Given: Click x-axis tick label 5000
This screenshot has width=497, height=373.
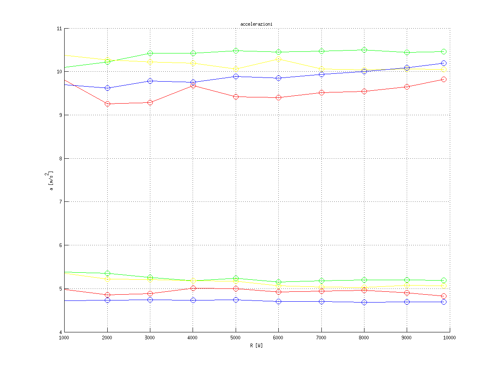Looking at the screenshot, I should pos(236,338).
